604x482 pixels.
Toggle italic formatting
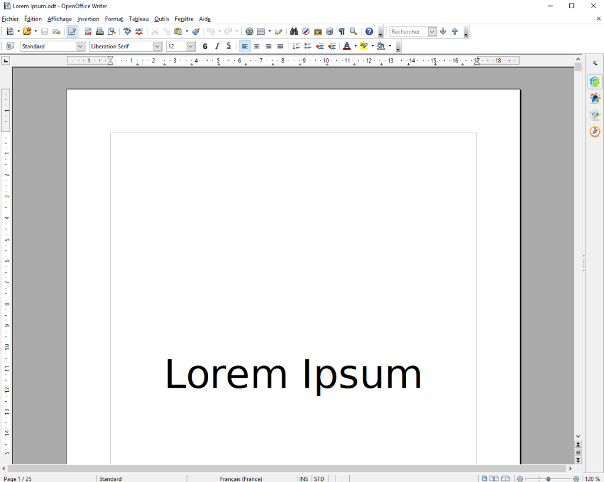(217, 47)
